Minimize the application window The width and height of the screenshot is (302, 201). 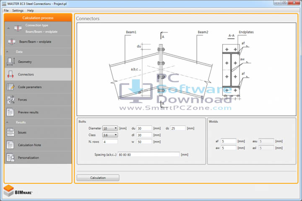point(277,3)
